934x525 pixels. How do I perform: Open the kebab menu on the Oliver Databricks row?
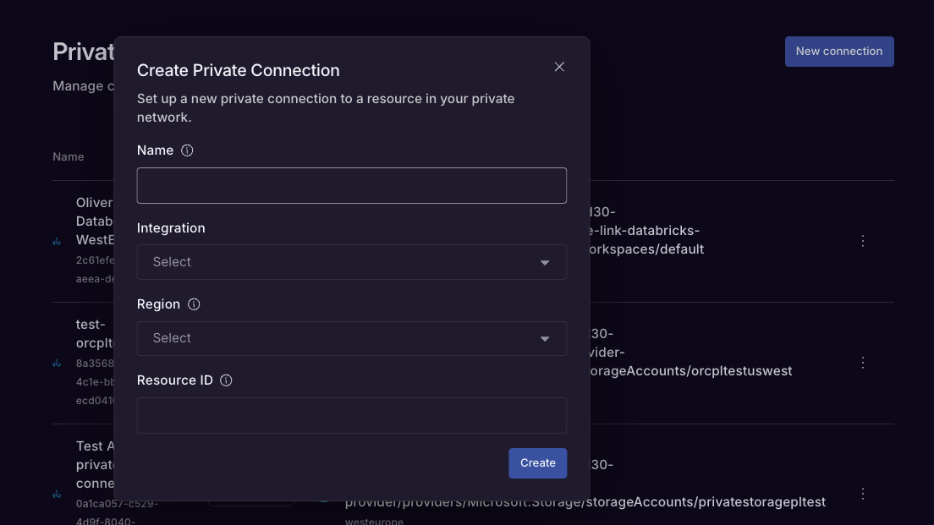click(x=863, y=241)
